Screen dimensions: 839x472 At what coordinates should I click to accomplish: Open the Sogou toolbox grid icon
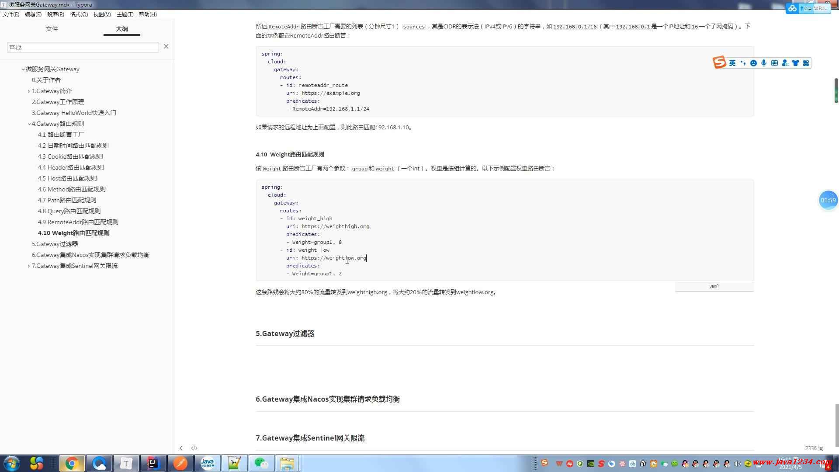[x=806, y=63]
